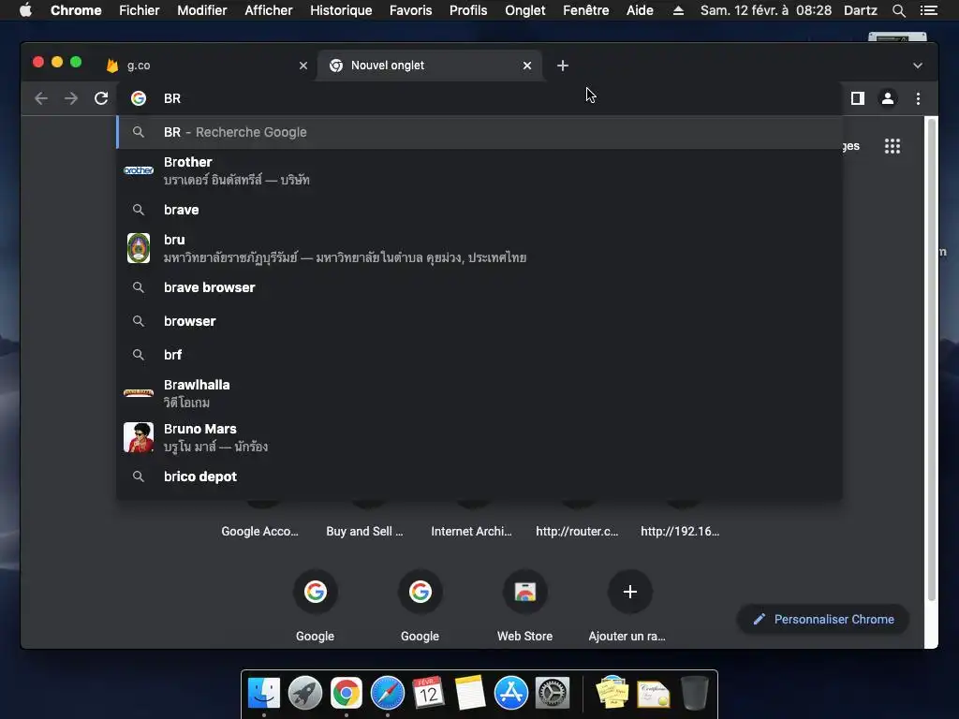Viewport: 959px width, 719px height.
Task: Open Notes from the dock
Action: pos(470,694)
